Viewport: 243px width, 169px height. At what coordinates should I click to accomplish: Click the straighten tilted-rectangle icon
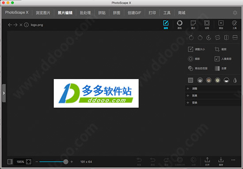(x=217, y=38)
